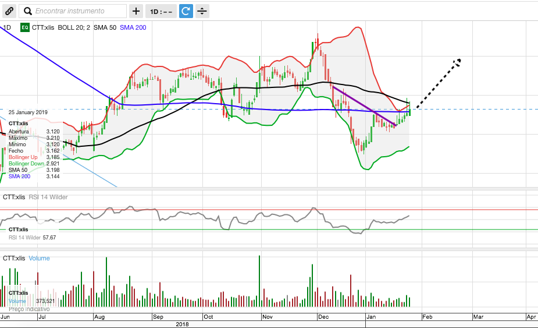Select the SMA 50 indicator label

105,27
